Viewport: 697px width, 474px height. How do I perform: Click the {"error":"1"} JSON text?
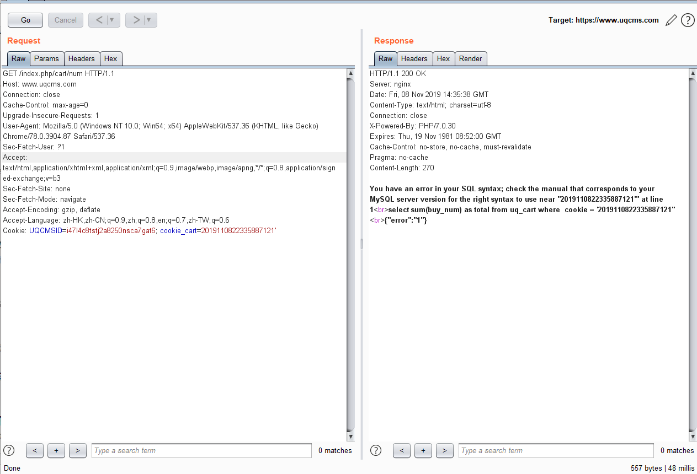[x=406, y=220]
